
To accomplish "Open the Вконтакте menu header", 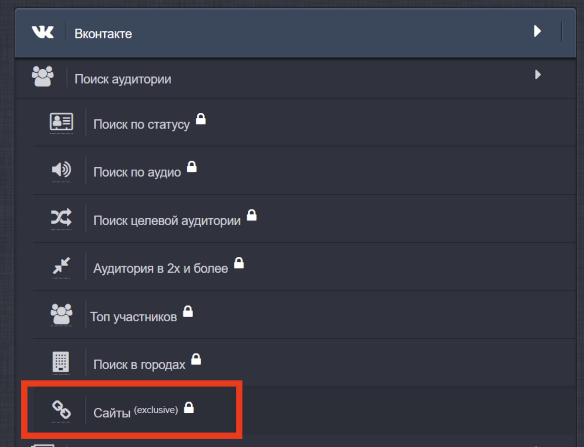I will tap(103, 34).
